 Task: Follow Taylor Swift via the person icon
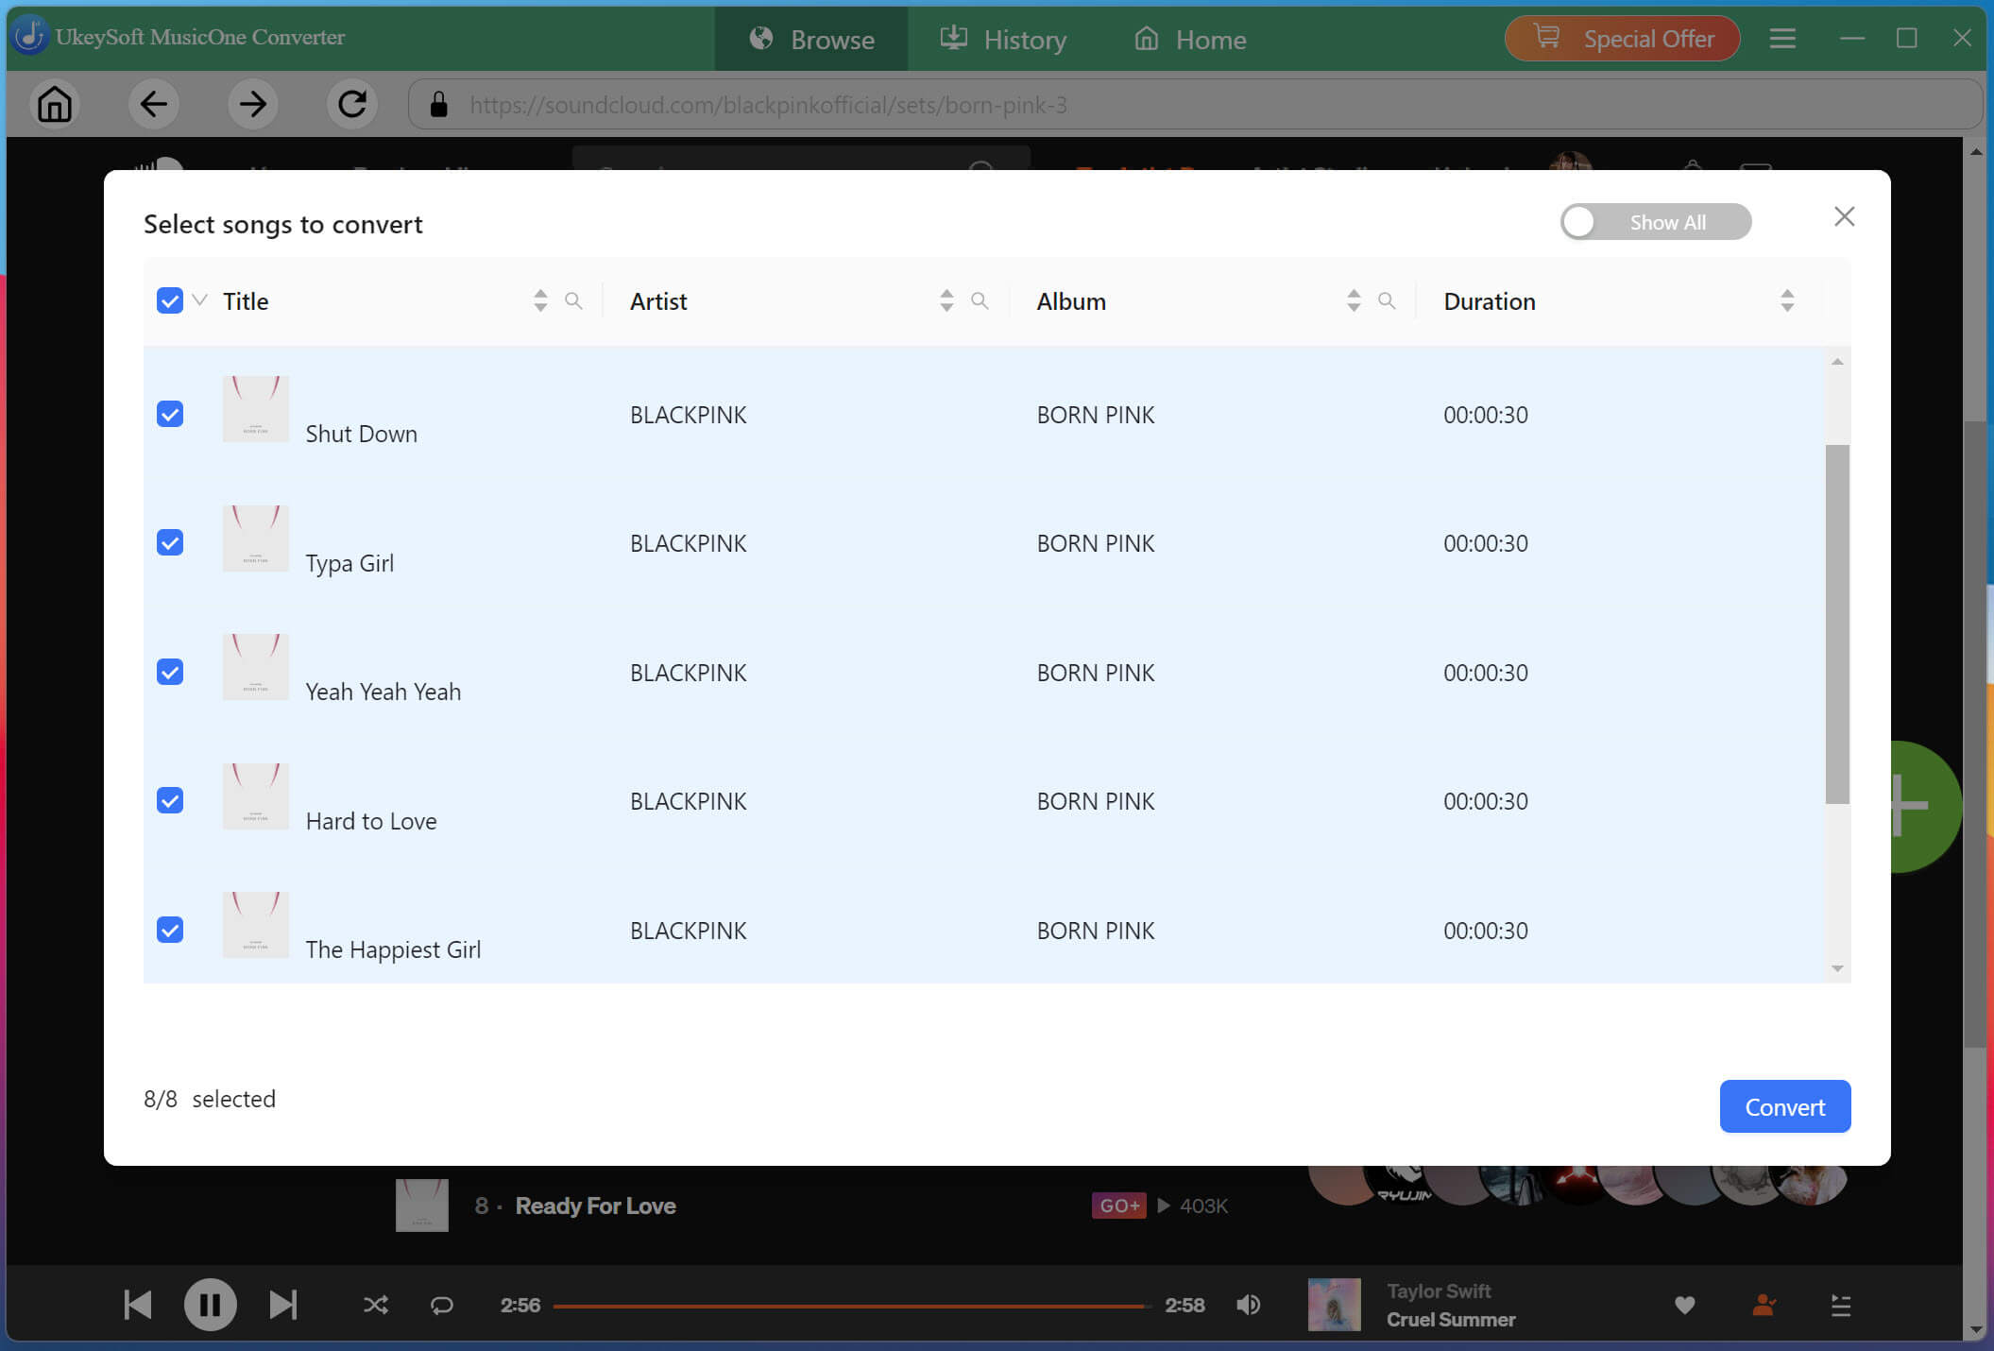[1764, 1306]
